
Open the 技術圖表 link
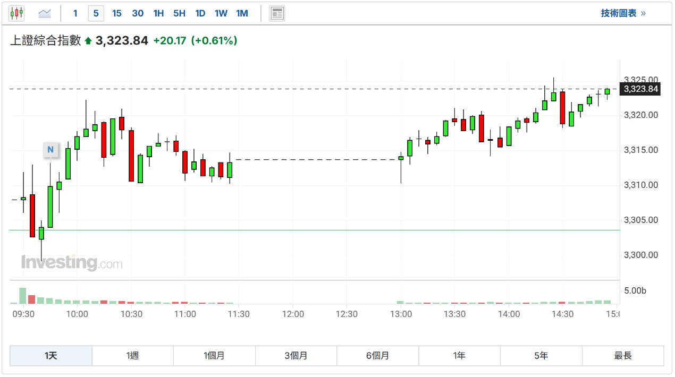coord(623,13)
